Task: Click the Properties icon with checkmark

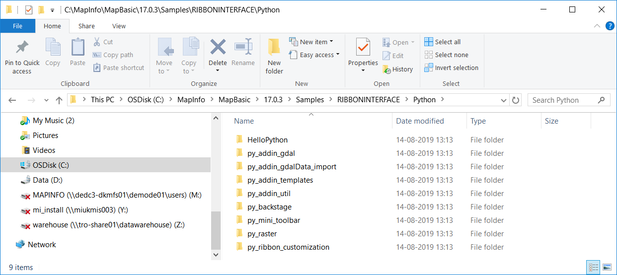Action: click(x=363, y=48)
